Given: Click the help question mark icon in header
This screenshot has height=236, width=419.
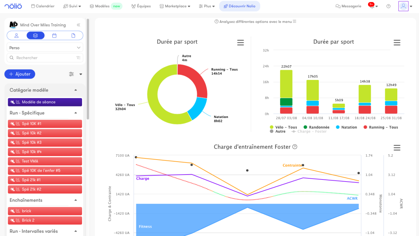Looking at the screenshot, I should (388, 6).
